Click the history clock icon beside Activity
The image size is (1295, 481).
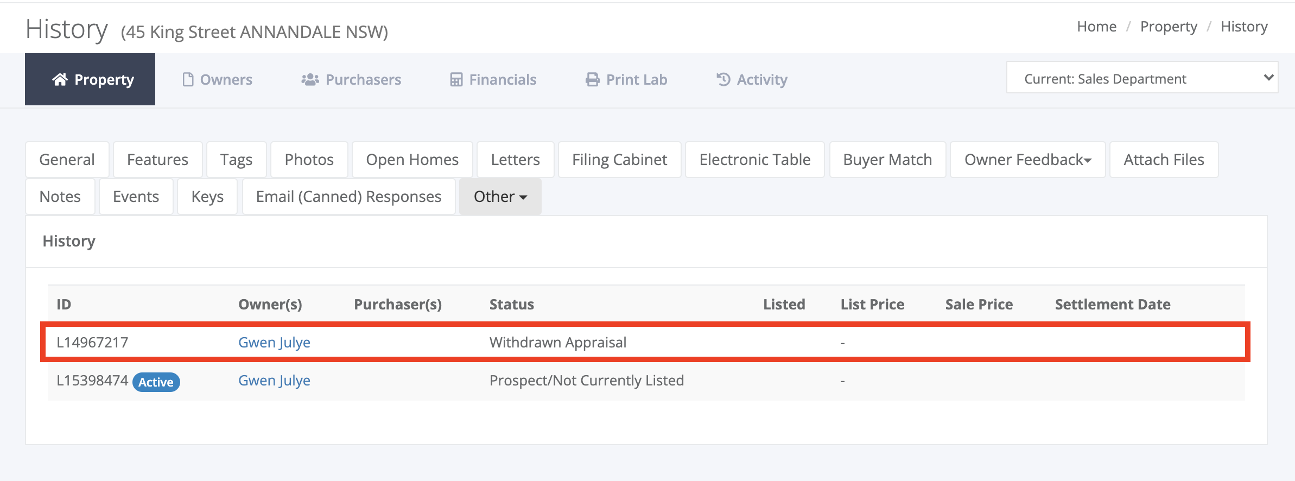tap(723, 79)
